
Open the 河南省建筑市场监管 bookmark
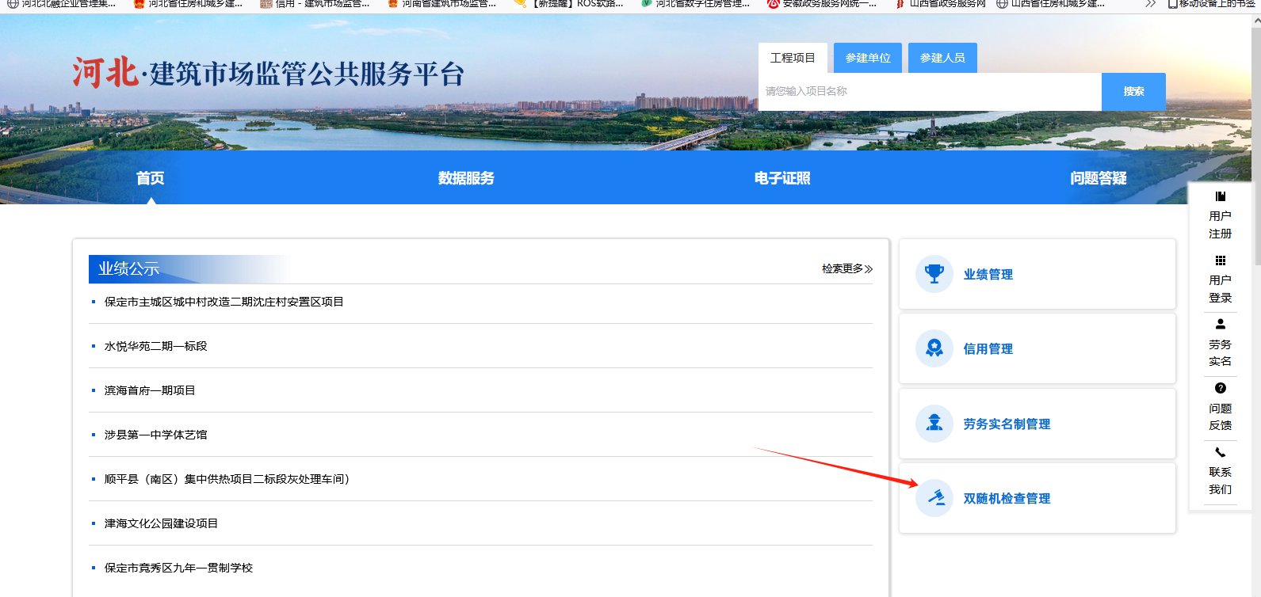(441, 4)
